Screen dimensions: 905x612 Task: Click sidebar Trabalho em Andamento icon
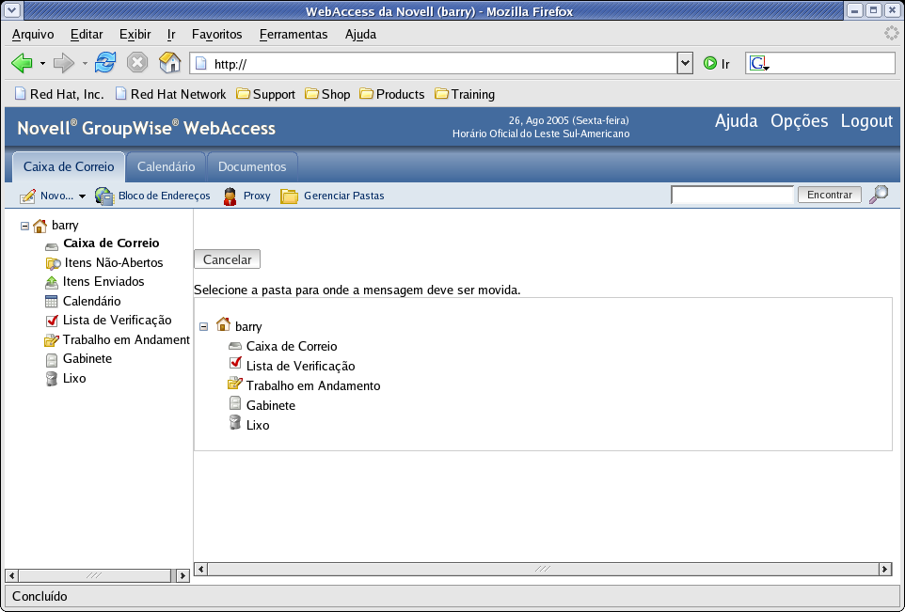[52, 339]
